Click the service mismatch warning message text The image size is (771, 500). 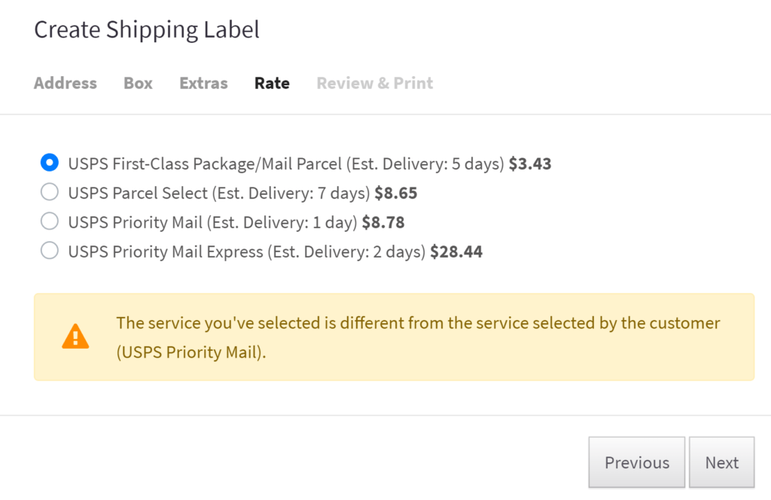click(x=418, y=337)
